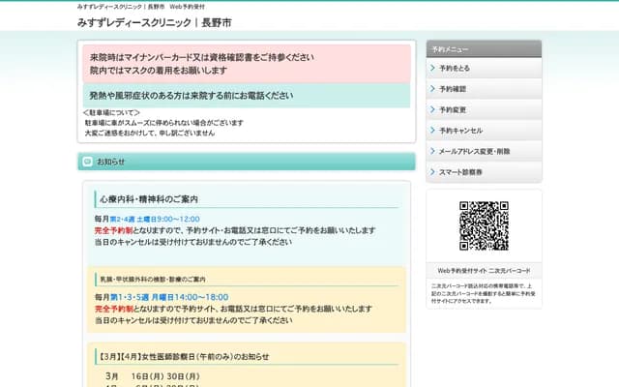Click the speech bubble icon beside お知らせ
The height and width of the screenshot is (387, 619).
coord(87,162)
